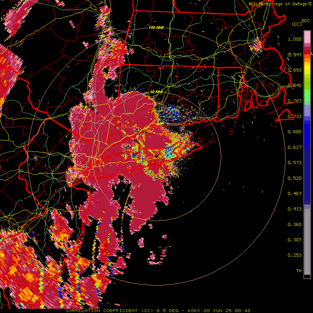Click the 0.947 scale value
This screenshot has width=313, height=313.
[x=295, y=55]
